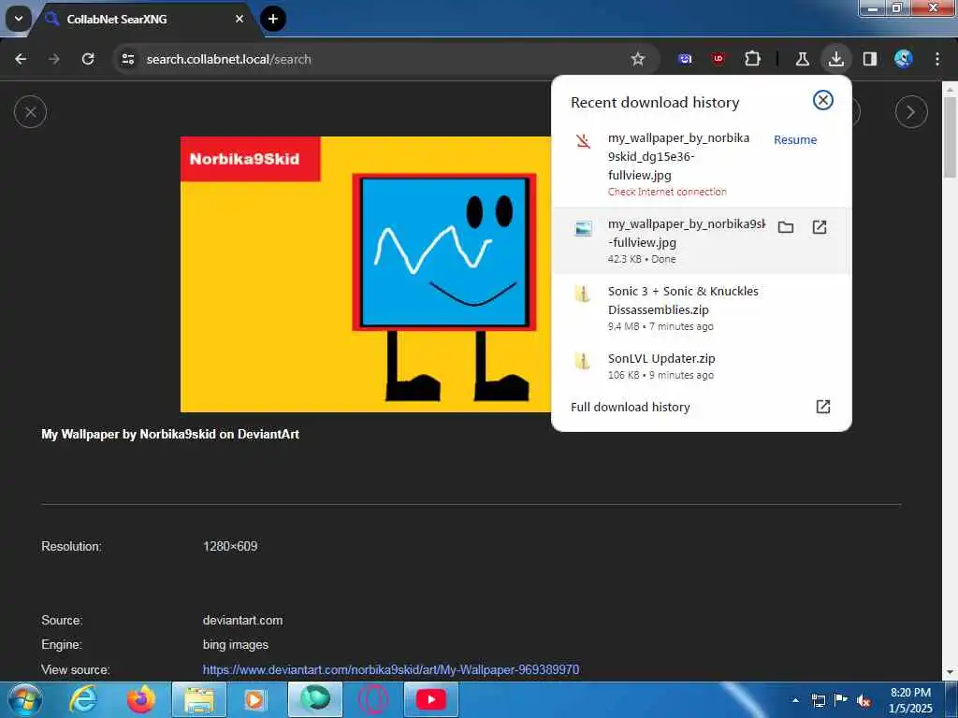This screenshot has width=958, height=718.
Task: Toggle the browser side panel
Action: pos(869,59)
